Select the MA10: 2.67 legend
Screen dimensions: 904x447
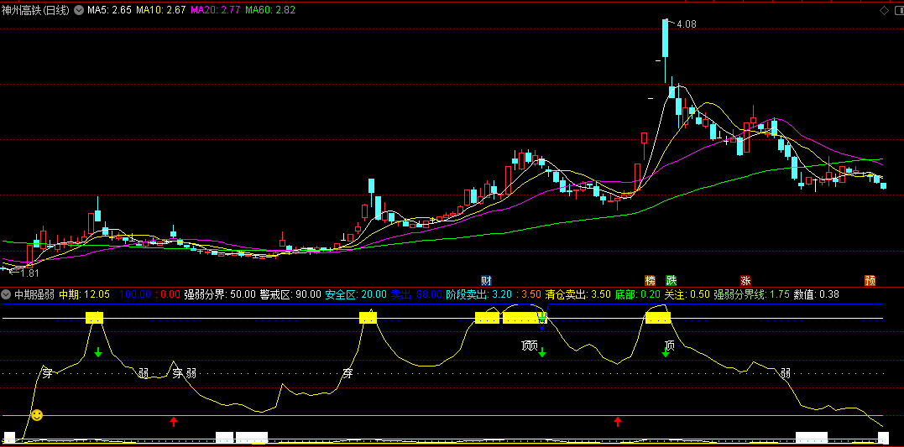click(161, 10)
